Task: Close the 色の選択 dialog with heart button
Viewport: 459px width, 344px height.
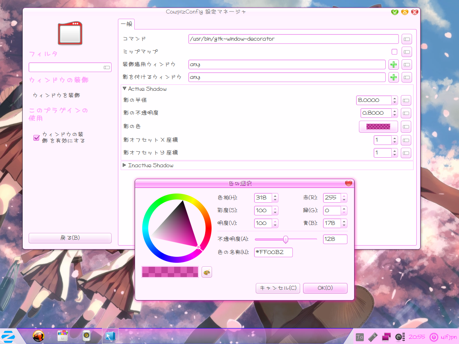Action: (x=348, y=183)
